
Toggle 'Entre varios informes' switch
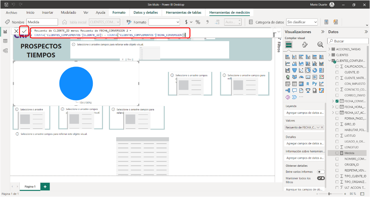click(321, 172)
